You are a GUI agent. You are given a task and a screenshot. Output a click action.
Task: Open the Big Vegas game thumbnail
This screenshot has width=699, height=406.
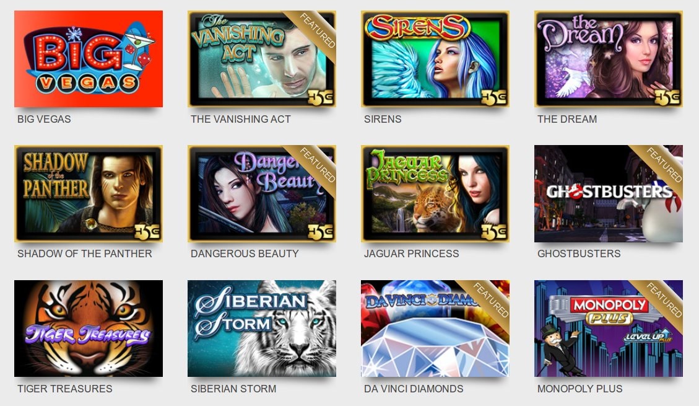(89, 59)
